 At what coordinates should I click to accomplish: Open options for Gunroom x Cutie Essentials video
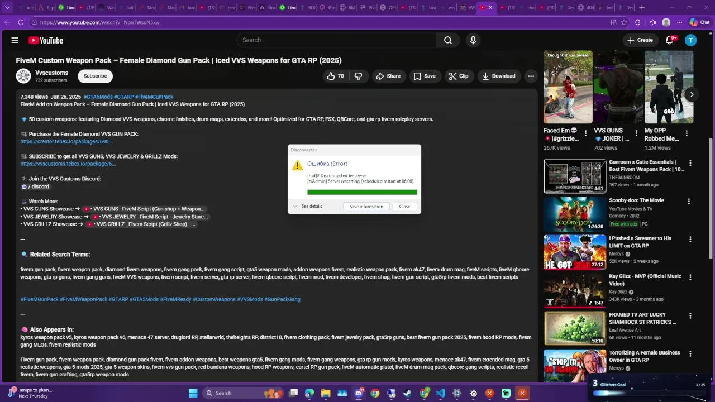tap(690, 163)
